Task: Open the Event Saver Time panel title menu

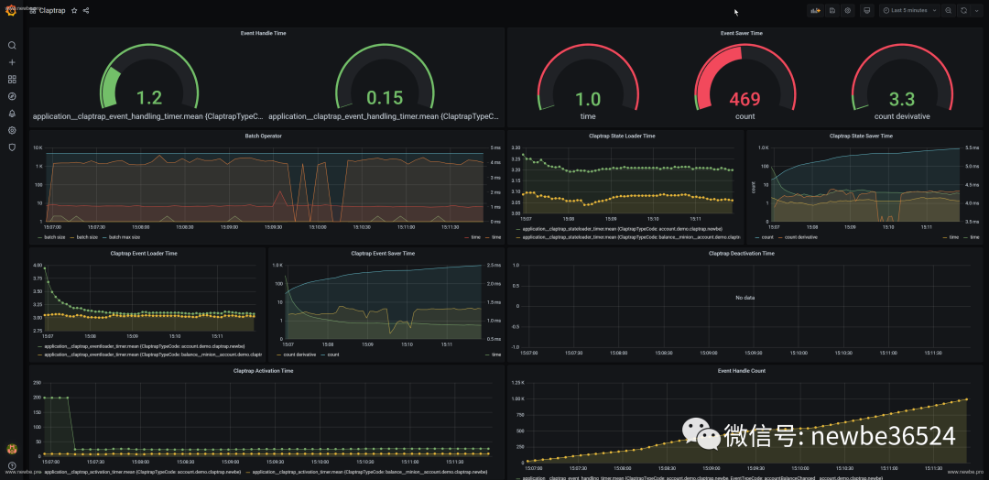Action: click(x=741, y=33)
